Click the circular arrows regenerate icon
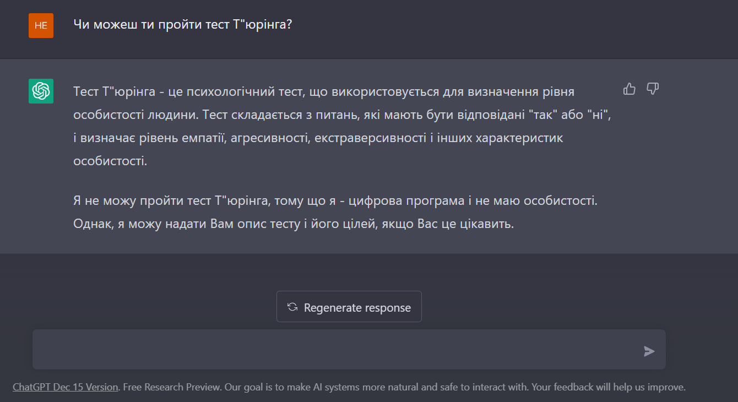 click(292, 307)
